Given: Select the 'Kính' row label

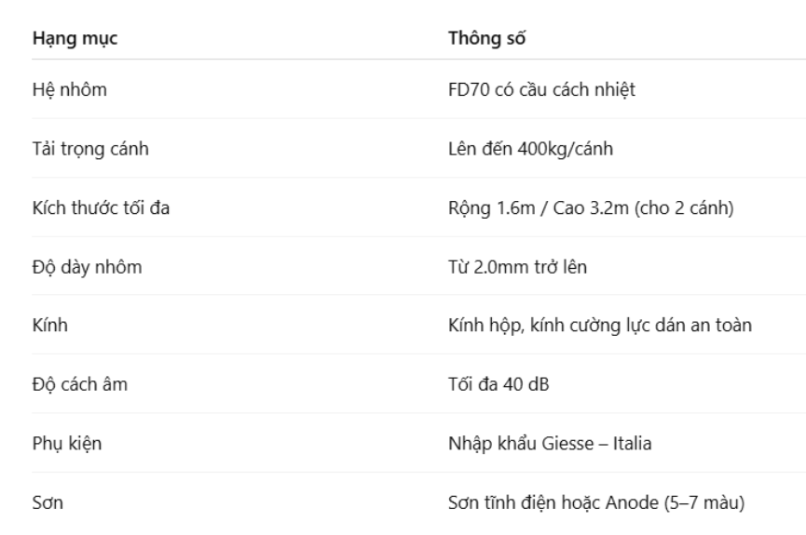Looking at the screenshot, I should click(x=50, y=325).
